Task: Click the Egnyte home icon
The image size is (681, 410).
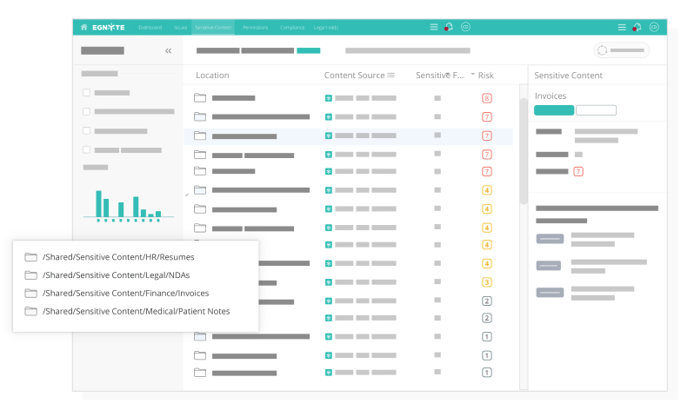Action: coord(83,27)
